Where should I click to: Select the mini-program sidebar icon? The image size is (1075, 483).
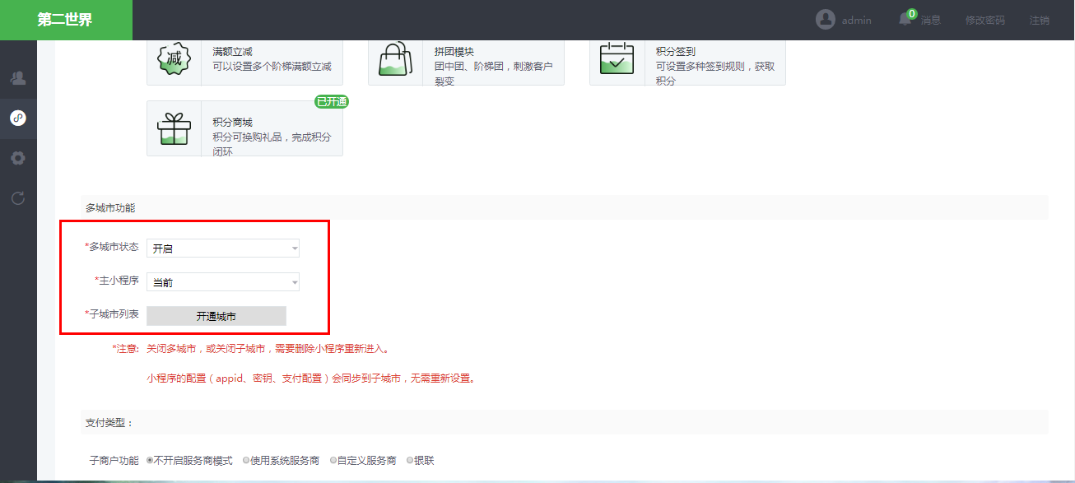tap(18, 118)
